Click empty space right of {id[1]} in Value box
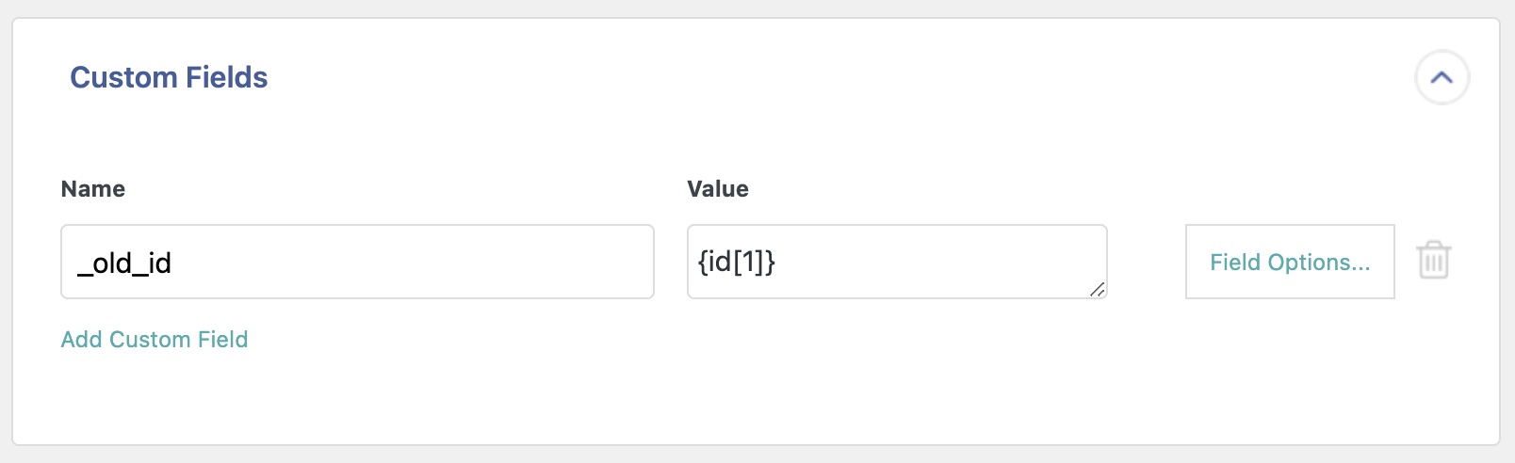 coord(942,262)
